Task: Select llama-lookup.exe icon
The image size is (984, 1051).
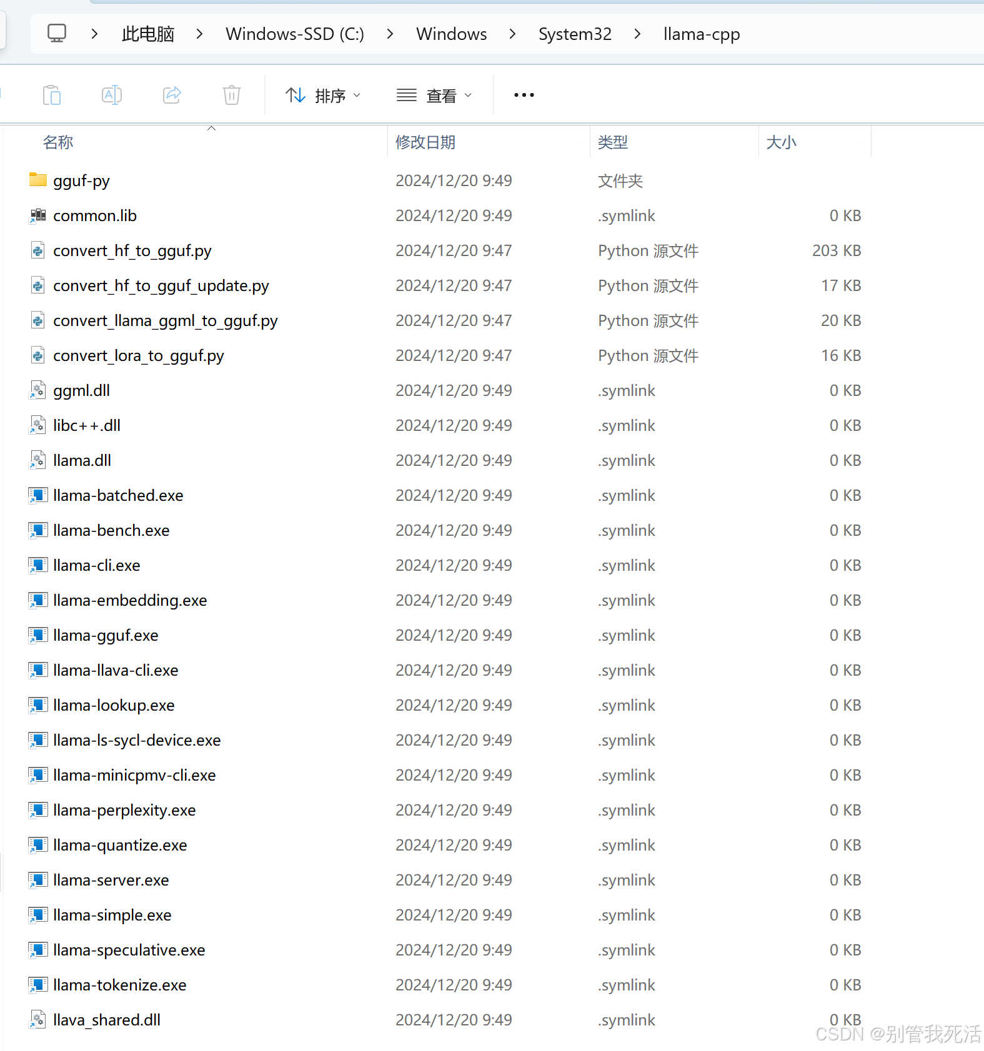Action: (38, 705)
